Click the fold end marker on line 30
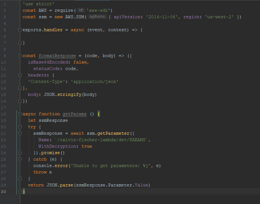 coord(20,191)
